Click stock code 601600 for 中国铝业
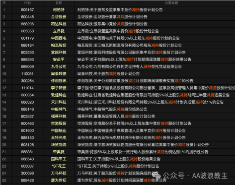The height and width of the screenshot is (185, 235). click(27, 130)
